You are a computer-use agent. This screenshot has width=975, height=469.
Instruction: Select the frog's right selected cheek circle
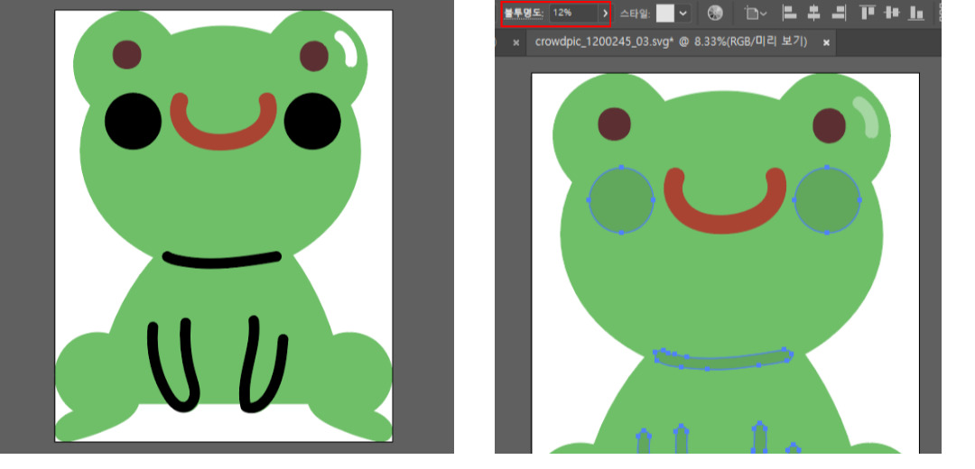[x=827, y=200]
